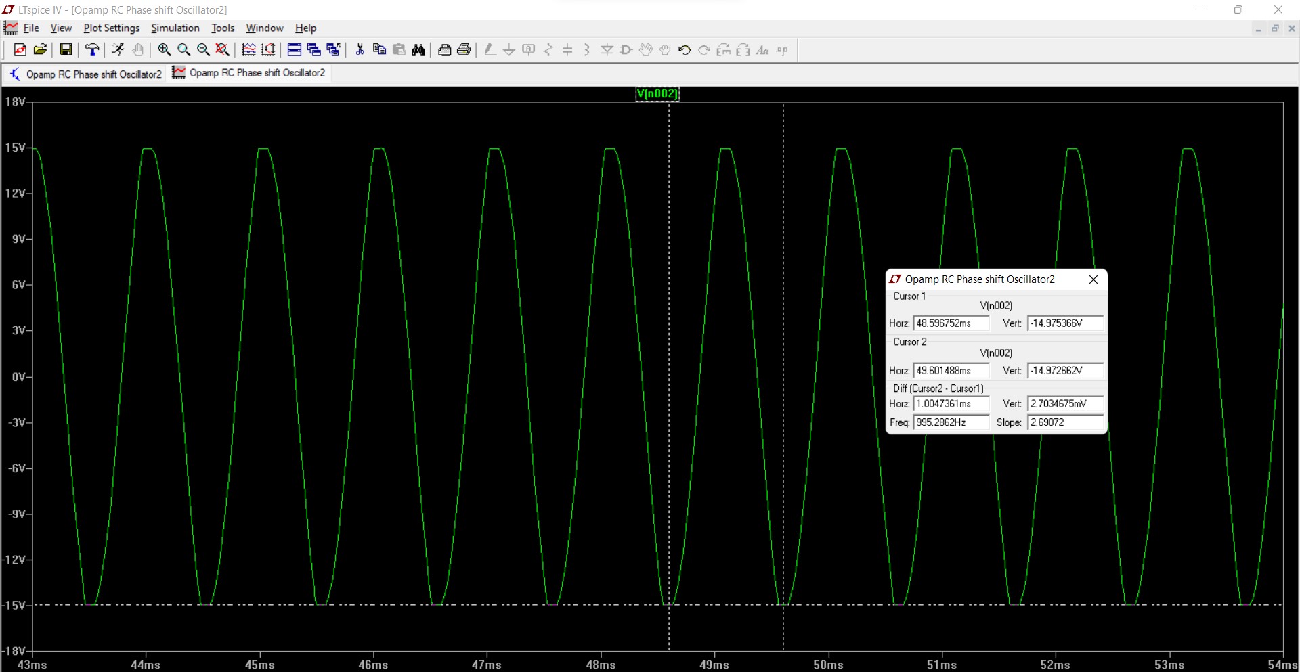This screenshot has width=1300, height=672.
Task: Select the resistor placement tool
Action: (548, 49)
